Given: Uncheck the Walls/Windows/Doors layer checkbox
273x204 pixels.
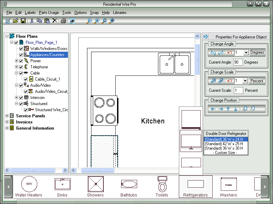Looking at the screenshot, I should (x=21, y=49).
